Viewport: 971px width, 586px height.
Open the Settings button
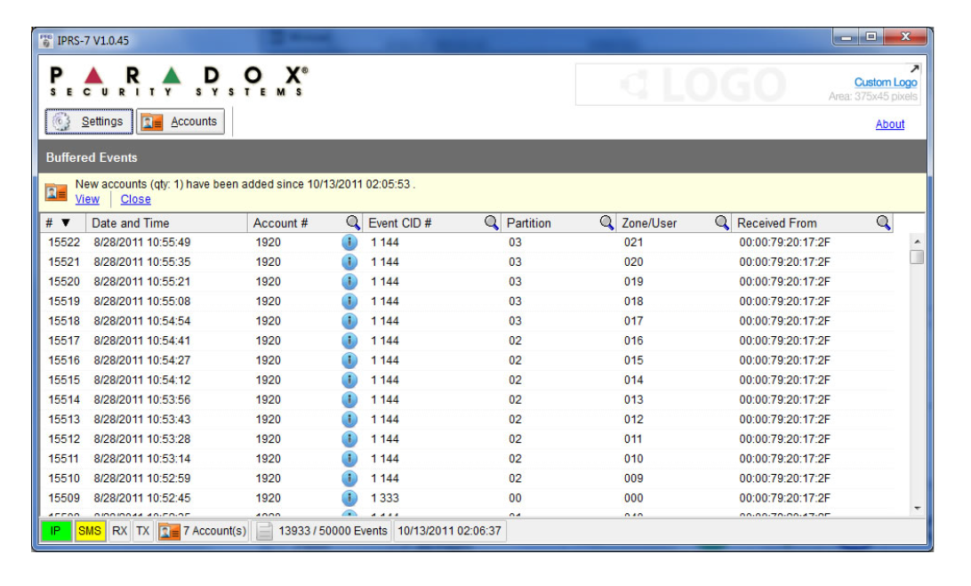[x=90, y=122]
